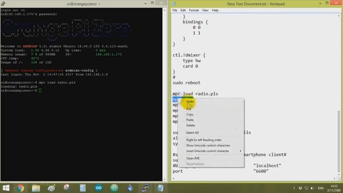Viewport: 343px width, 193px height.
Task: Click the '"localhost"' text in Notepad
Action: [x=267, y=166]
